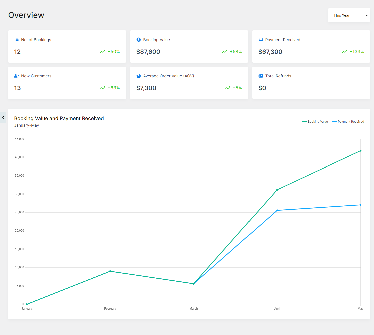Open the This Year period dropdown

pyautogui.click(x=349, y=15)
